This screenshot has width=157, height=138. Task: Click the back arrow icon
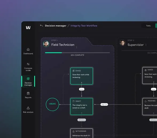coord(41,26)
